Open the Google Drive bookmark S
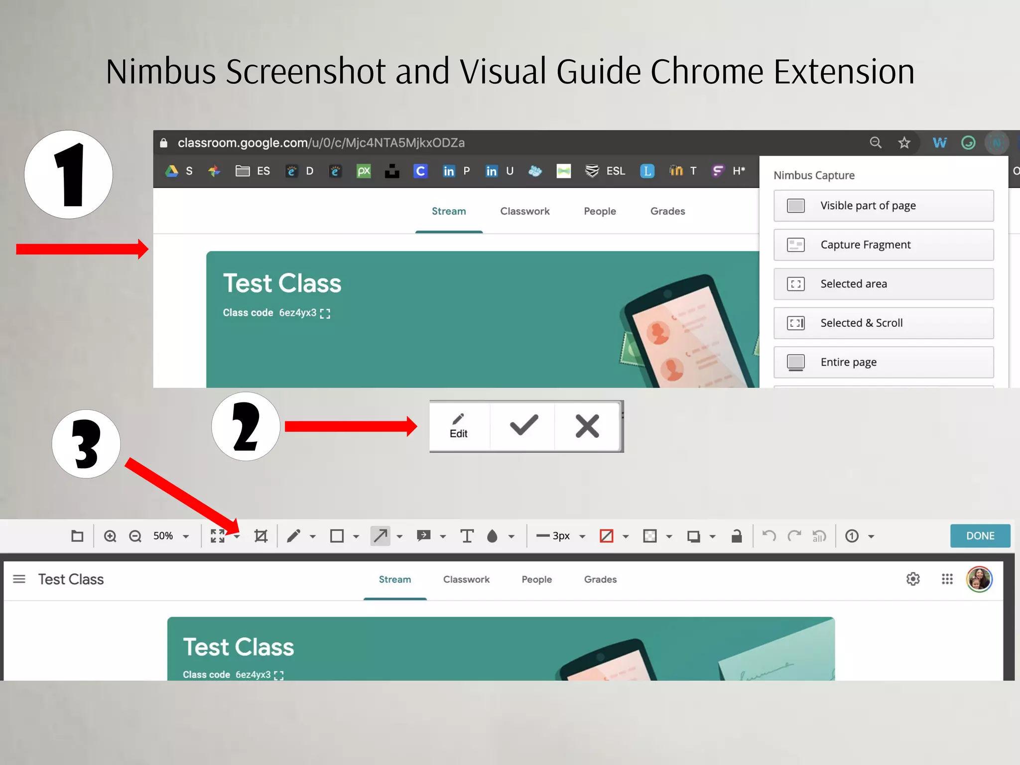1020x765 pixels. point(179,171)
